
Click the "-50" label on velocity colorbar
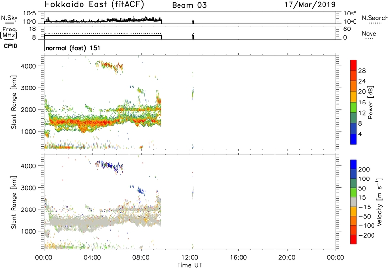pos(364,216)
